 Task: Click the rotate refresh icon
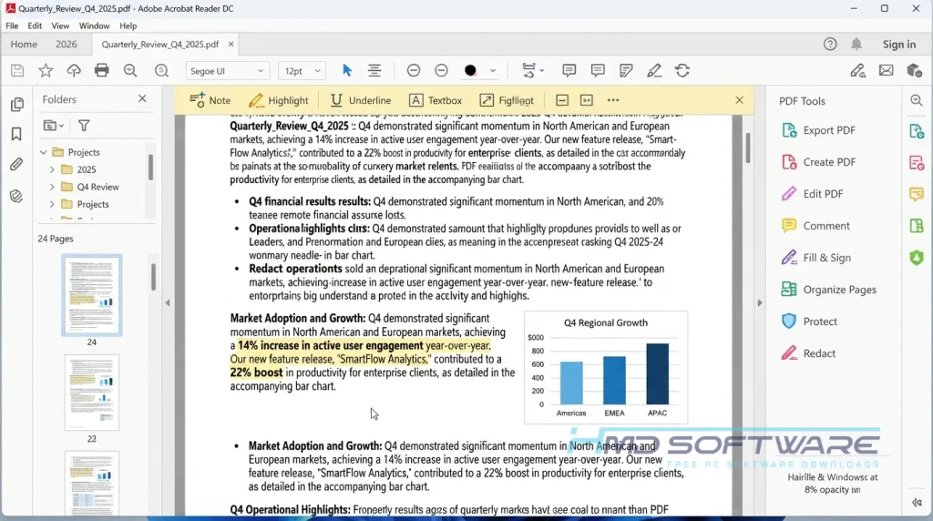682,71
